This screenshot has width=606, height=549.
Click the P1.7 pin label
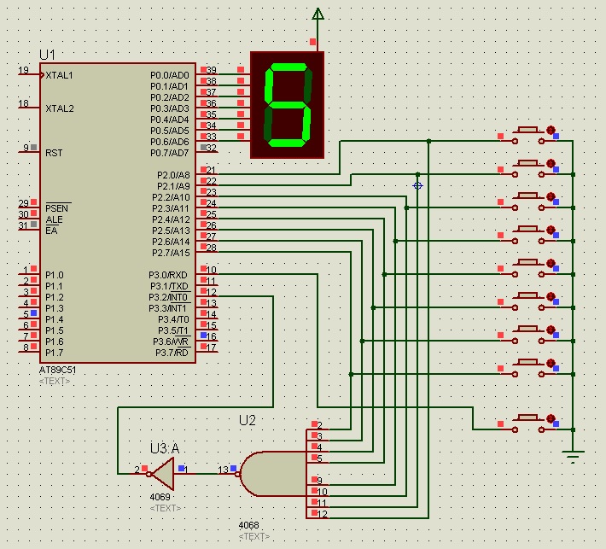click(54, 353)
